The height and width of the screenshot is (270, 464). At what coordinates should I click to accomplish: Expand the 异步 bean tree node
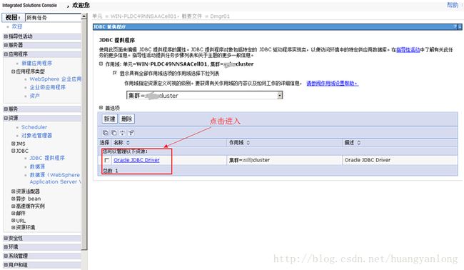(x=14, y=199)
